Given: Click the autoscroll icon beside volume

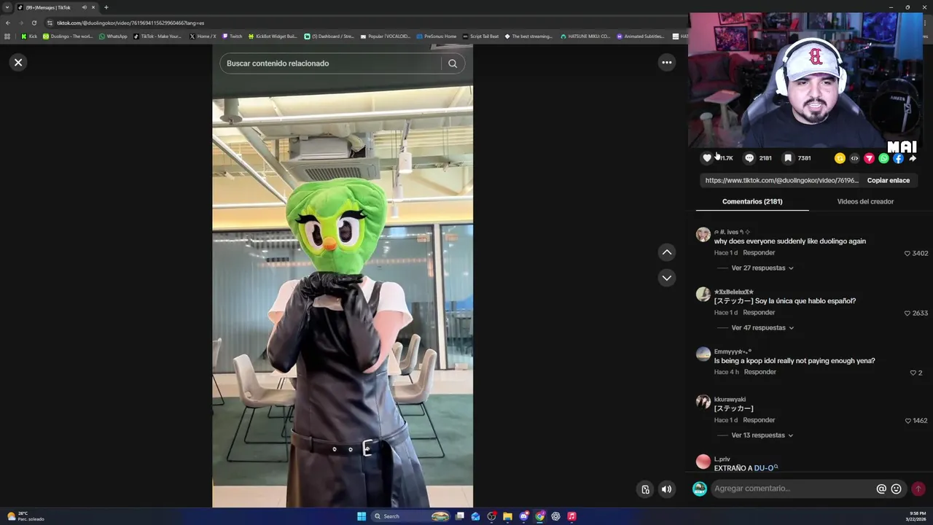Looking at the screenshot, I should 645,489.
